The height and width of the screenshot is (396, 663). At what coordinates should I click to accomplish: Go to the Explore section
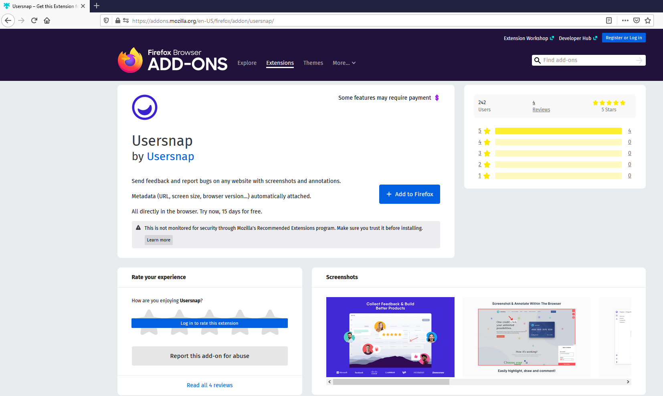247,63
